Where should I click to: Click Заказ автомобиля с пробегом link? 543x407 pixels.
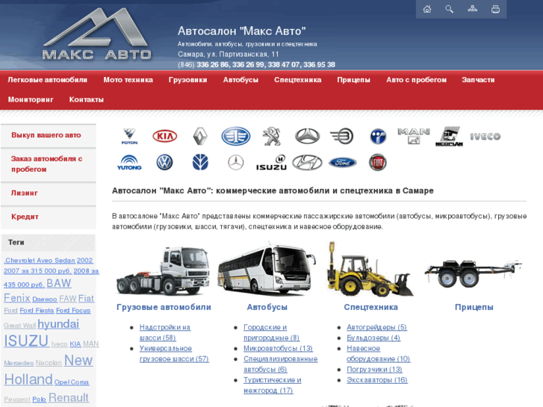pyautogui.click(x=49, y=164)
